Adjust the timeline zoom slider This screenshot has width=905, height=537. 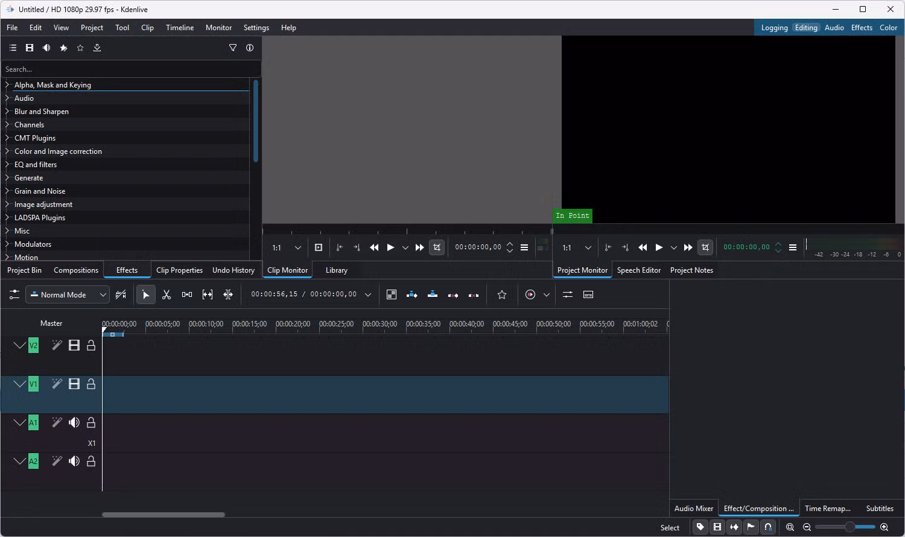pos(849,527)
